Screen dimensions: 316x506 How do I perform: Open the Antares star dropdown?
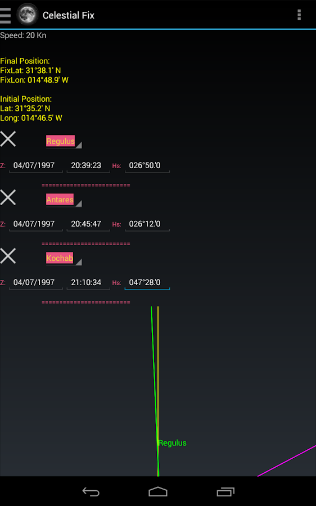(64, 200)
